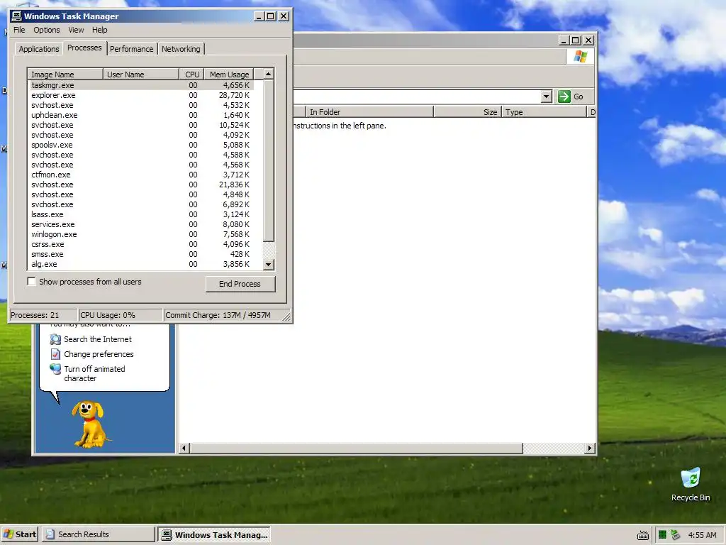726x545 pixels.
Task: Open the Options menu
Action: (46, 30)
